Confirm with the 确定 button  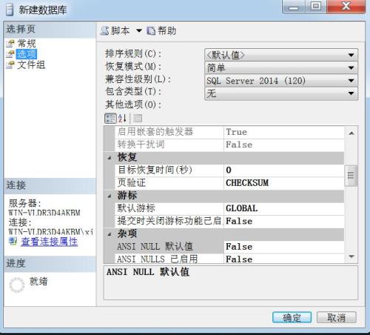tap(292, 317)
